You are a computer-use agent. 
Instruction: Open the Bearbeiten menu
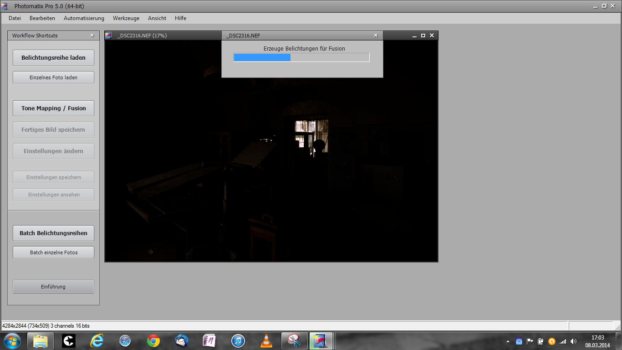point(42,18)
